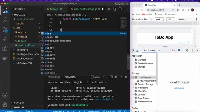The height and width of the screenshot is (112, 200).
Task: Open the Docker view in activity bar
Action: pos(5,58)
